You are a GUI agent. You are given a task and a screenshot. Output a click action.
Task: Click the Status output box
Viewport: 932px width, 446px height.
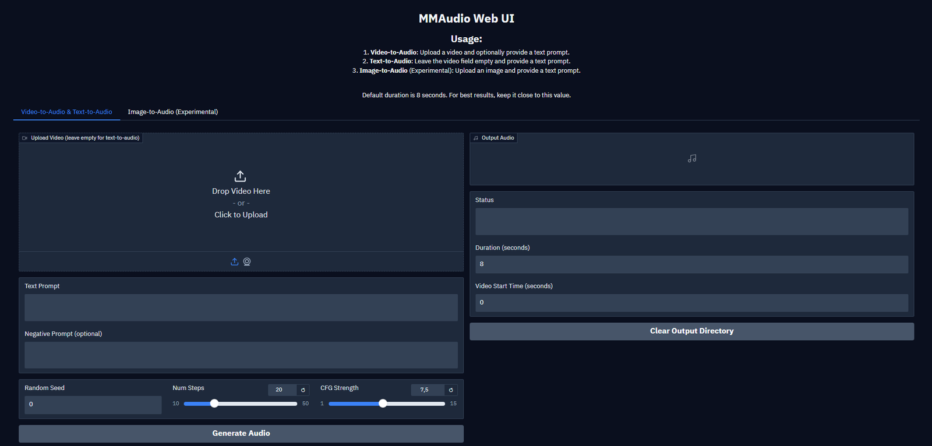(x=692, y=222)
